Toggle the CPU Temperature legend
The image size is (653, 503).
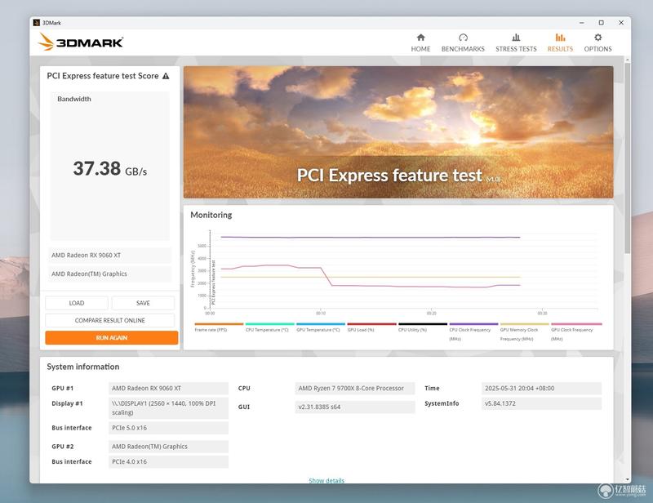pos(269,327)
